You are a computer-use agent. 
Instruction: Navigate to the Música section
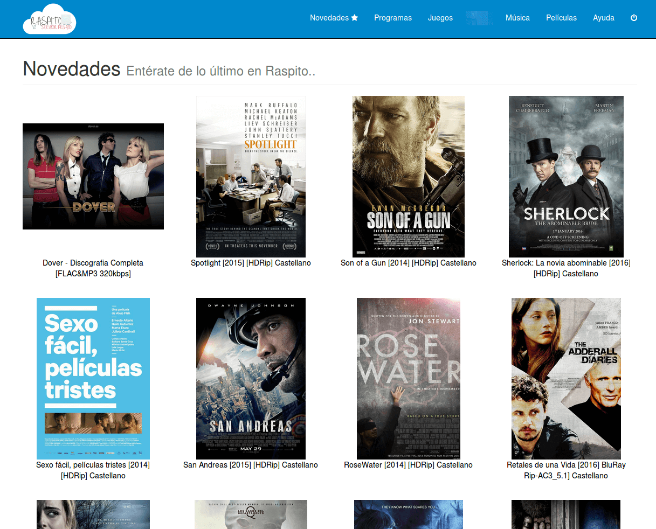click(x=517, y=18)
